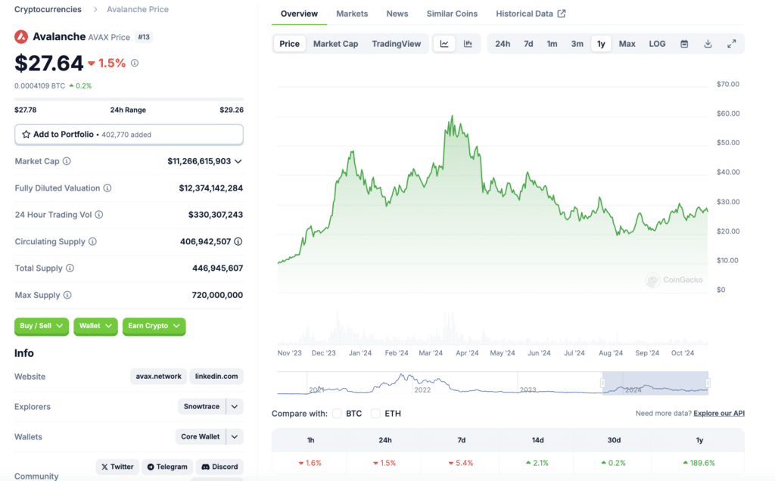Click the Total Supply info icon
775x481 pixels.
click(x=70, y=268)
